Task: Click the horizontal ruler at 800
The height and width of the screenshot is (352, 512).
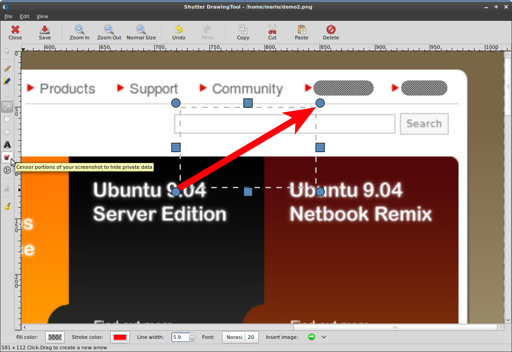Action: coord(270,48)
